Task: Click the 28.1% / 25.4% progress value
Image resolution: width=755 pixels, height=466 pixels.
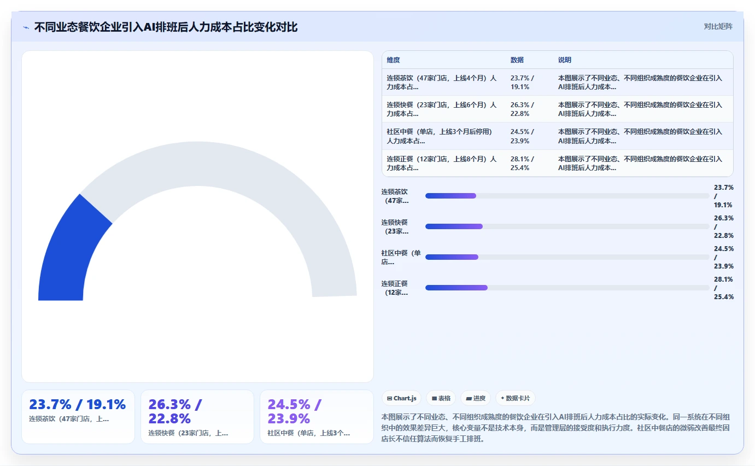Action: tap(724, 288)
